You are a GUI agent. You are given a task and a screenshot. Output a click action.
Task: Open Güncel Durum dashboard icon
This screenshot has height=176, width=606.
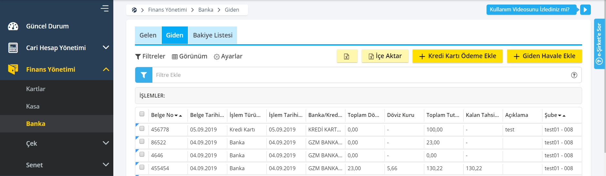point(13,26)
